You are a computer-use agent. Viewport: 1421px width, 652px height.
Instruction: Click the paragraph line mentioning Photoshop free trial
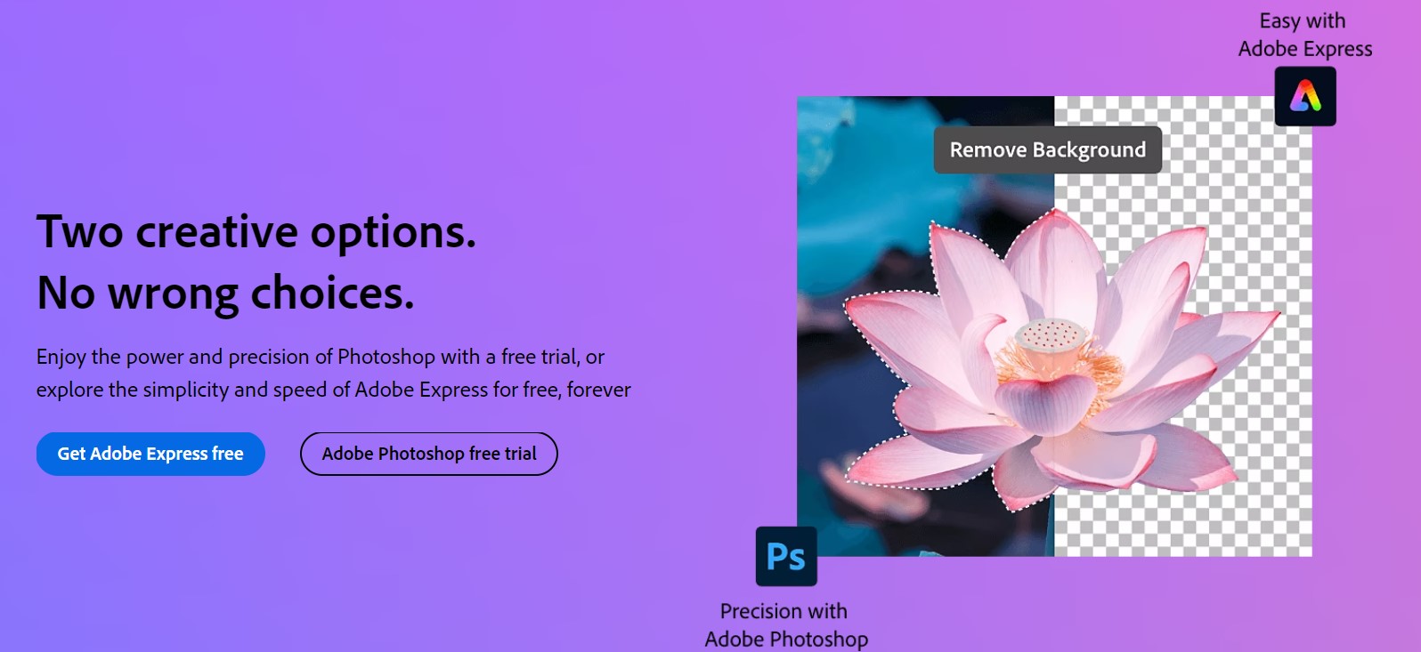[321, 357]
